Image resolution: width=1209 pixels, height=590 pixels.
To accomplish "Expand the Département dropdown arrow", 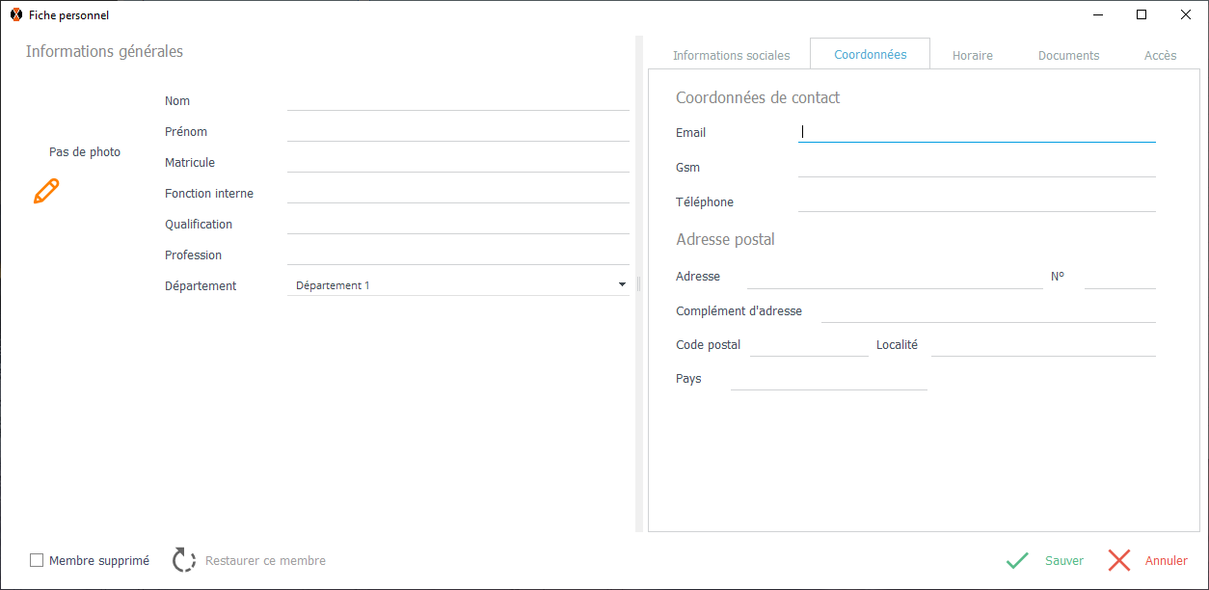I will (x=622, y=285).
